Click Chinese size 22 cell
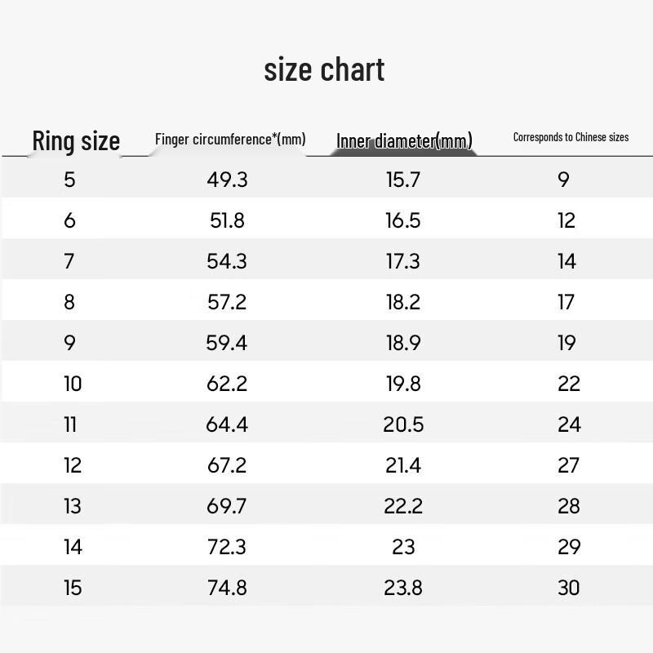Viewport: 653px width, 653px height. (x=568, y=384)
